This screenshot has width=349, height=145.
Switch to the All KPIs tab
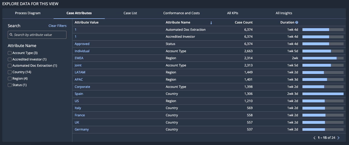point(233,13)
